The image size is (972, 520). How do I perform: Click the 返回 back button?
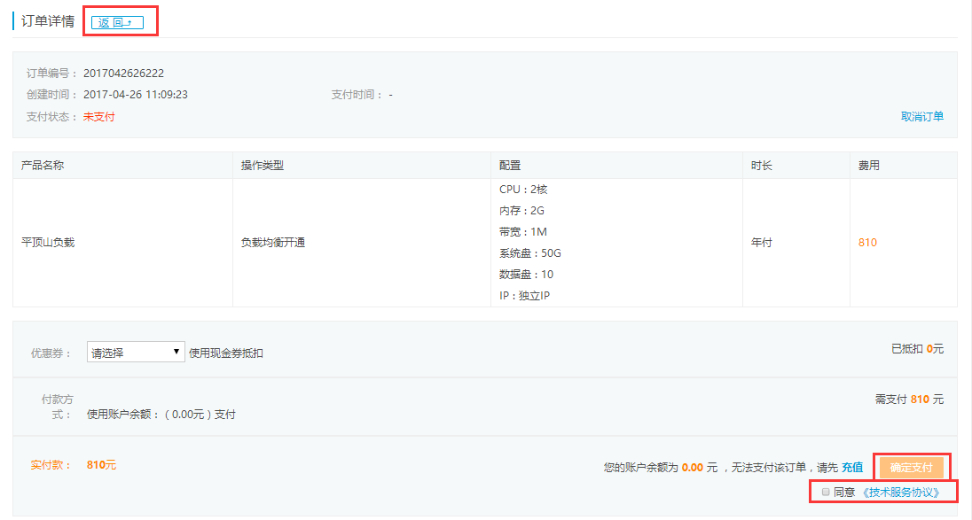pyautogui.click(x=117, y=22)
